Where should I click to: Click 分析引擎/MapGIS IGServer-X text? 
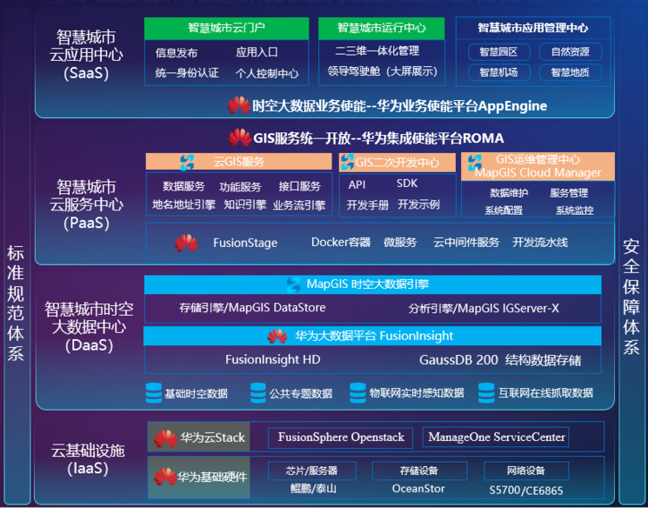484,308
